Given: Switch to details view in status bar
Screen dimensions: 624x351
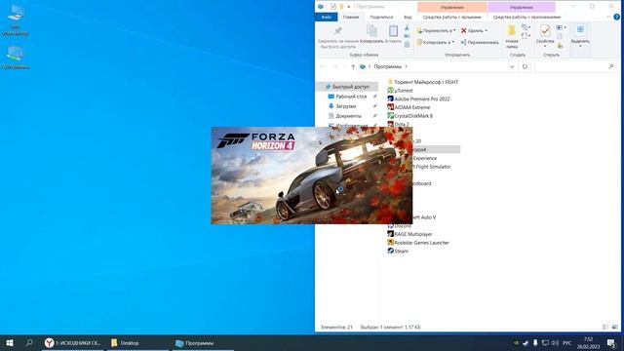Looking at the screenshot, I should [x=605, y=328].
